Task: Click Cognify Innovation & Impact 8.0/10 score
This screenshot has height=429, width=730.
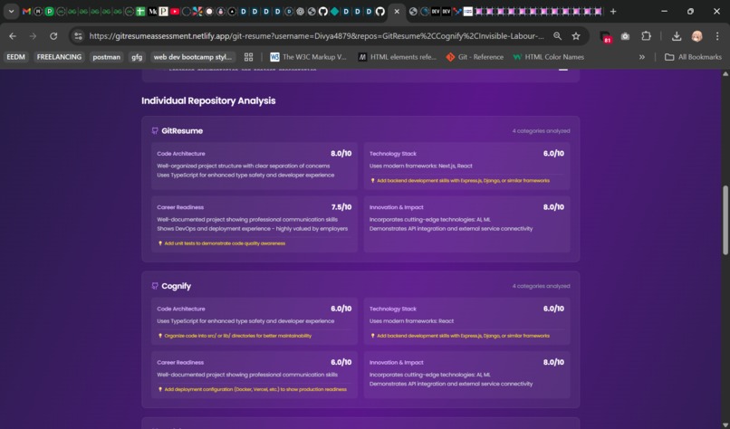Action: [x=553, y=362]
